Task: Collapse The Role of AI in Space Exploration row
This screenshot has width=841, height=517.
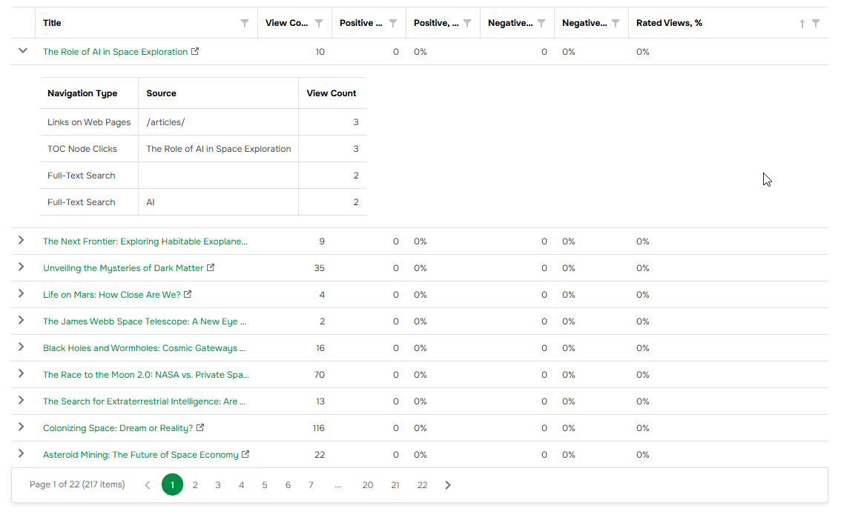Action: point(22,51)
